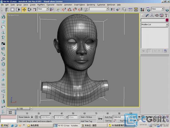Screen dimensions: 170x128
Task: Enable the Select and Manipulate tool
Action: tap(58, 9)
